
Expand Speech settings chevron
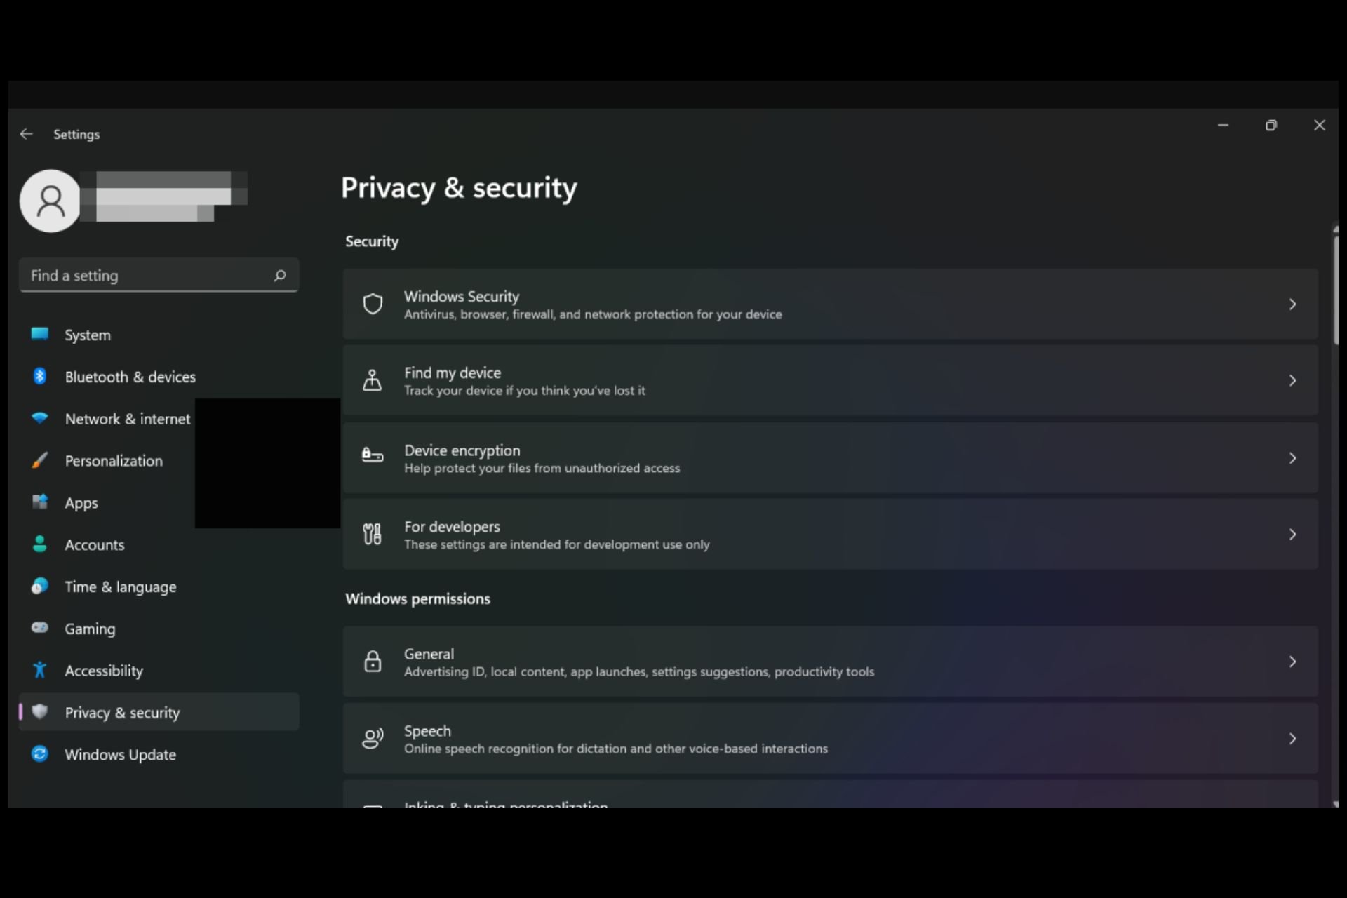pos(1292,739)
